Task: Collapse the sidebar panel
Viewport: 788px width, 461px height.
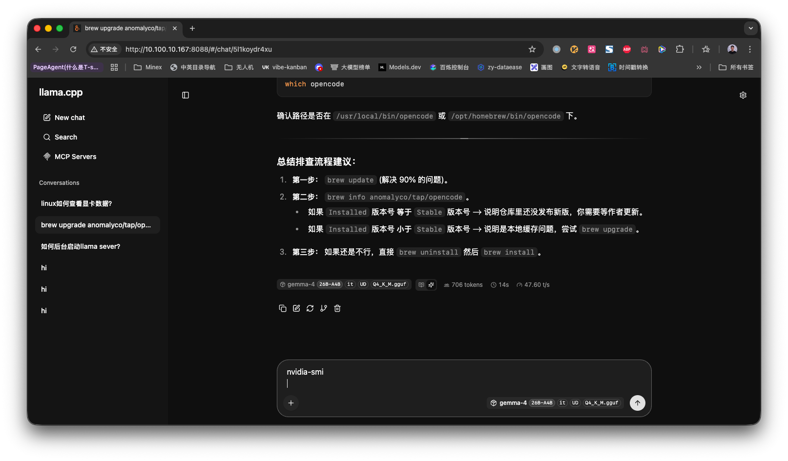Action: [x=186, y=95]
